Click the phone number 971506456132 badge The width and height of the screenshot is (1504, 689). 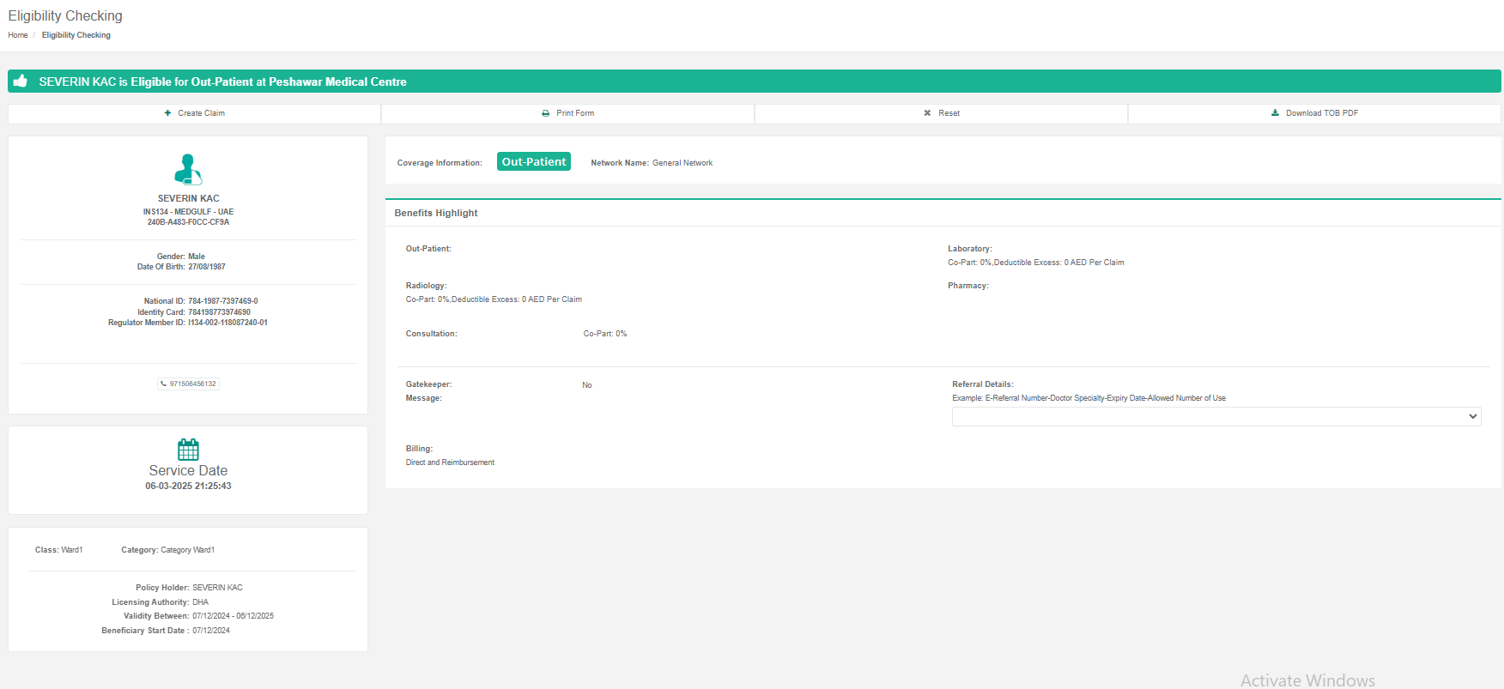click(192, 384)
